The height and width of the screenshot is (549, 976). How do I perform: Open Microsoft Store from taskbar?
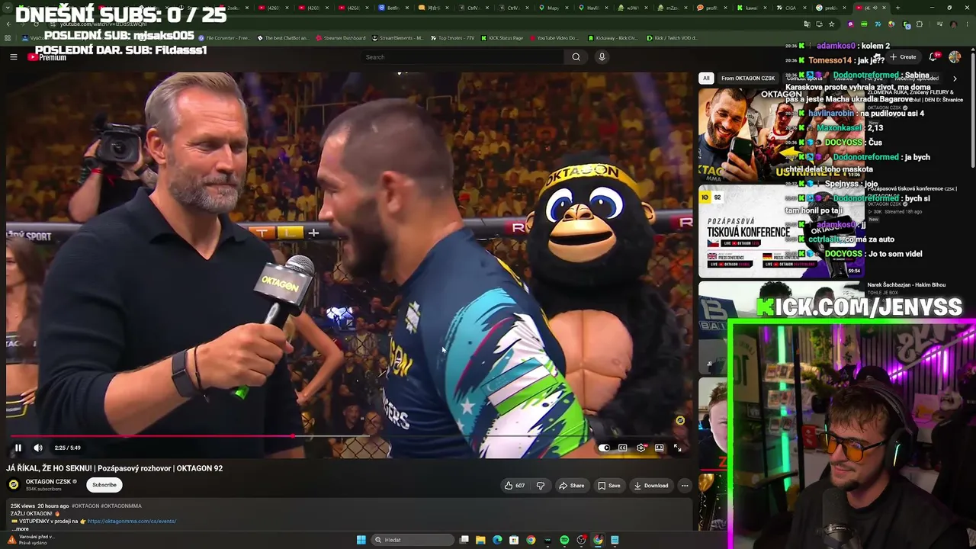tap(514, 540)
